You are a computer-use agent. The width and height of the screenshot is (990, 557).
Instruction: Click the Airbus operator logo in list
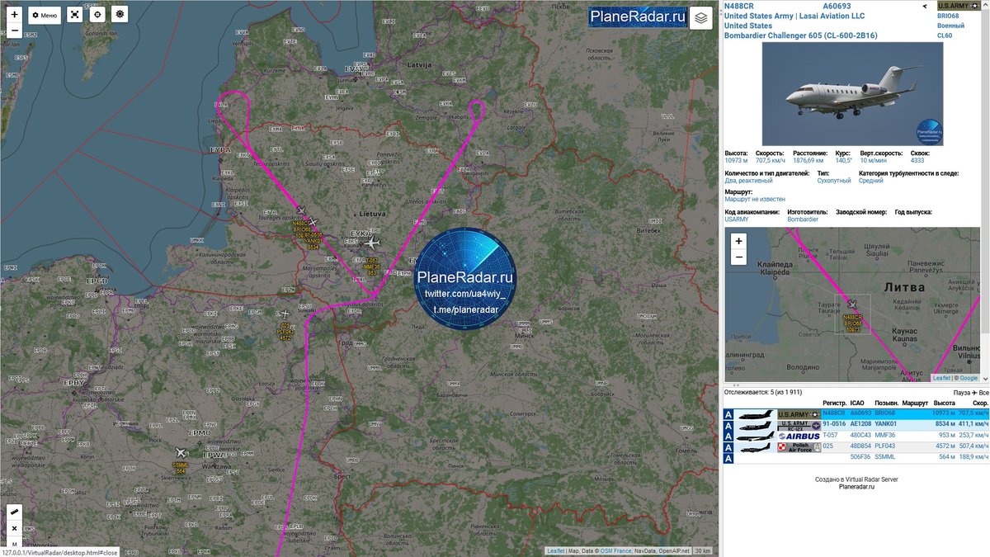pyautogui.click(x=799, y=436)
